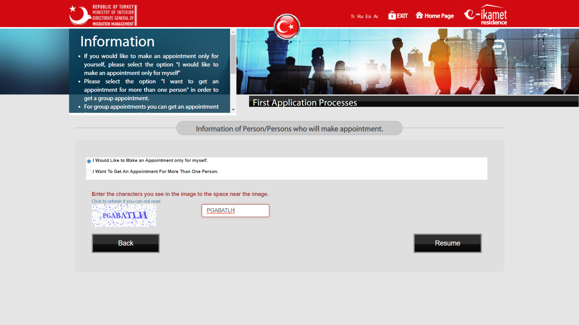Switch language to English (En)
Viewport: 579px width, 325px height.
(x=368, y=17)
